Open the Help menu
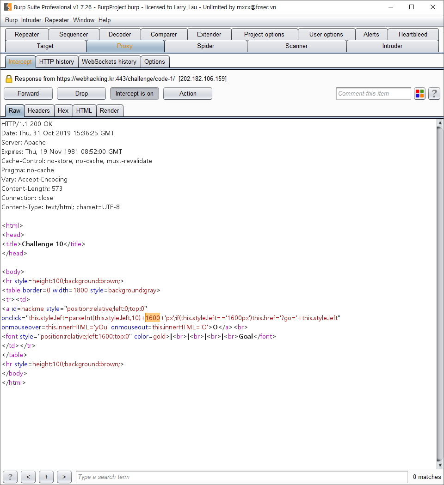The image size is (444, 485). (105, 20)
